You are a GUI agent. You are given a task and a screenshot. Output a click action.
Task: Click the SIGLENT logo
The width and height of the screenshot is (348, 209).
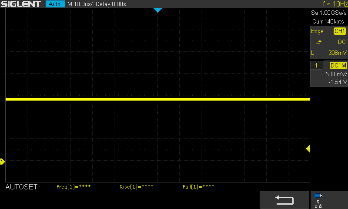point(21,4)
